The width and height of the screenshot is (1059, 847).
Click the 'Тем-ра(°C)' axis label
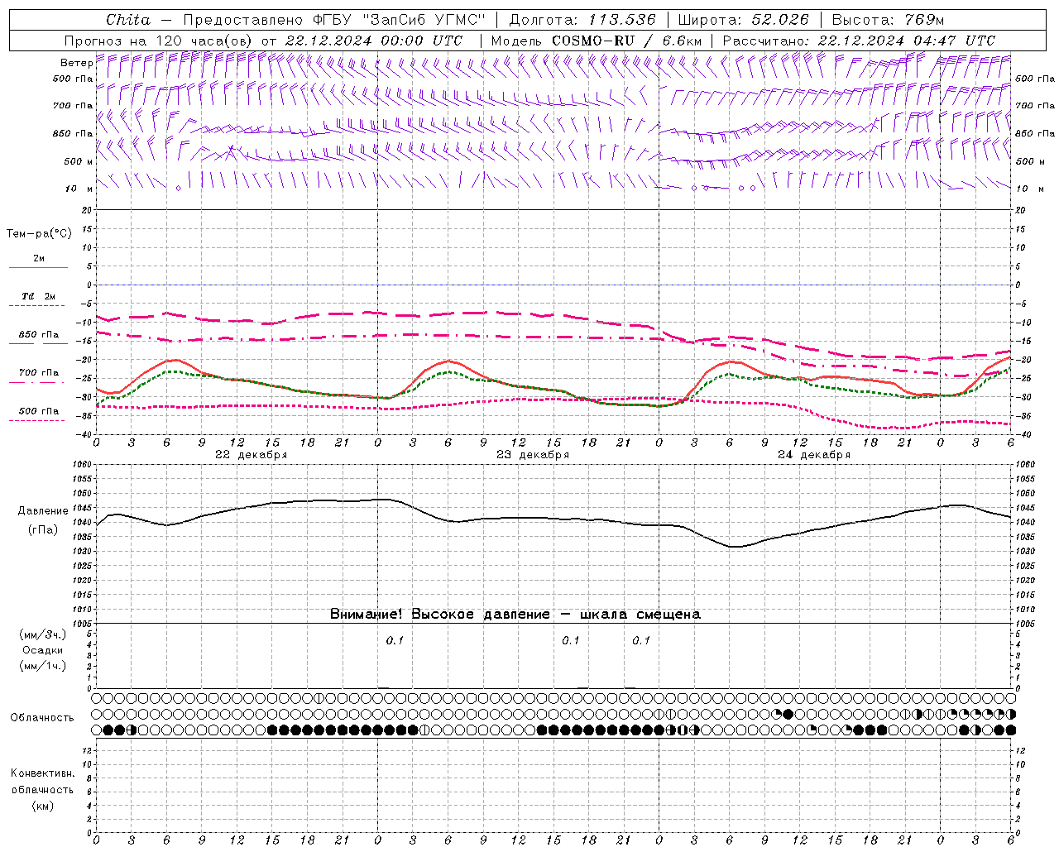tap(39, 234)
